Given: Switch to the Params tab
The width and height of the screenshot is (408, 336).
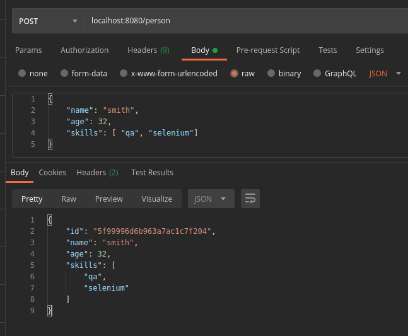Looking at the screenshot, I should 28,50.
